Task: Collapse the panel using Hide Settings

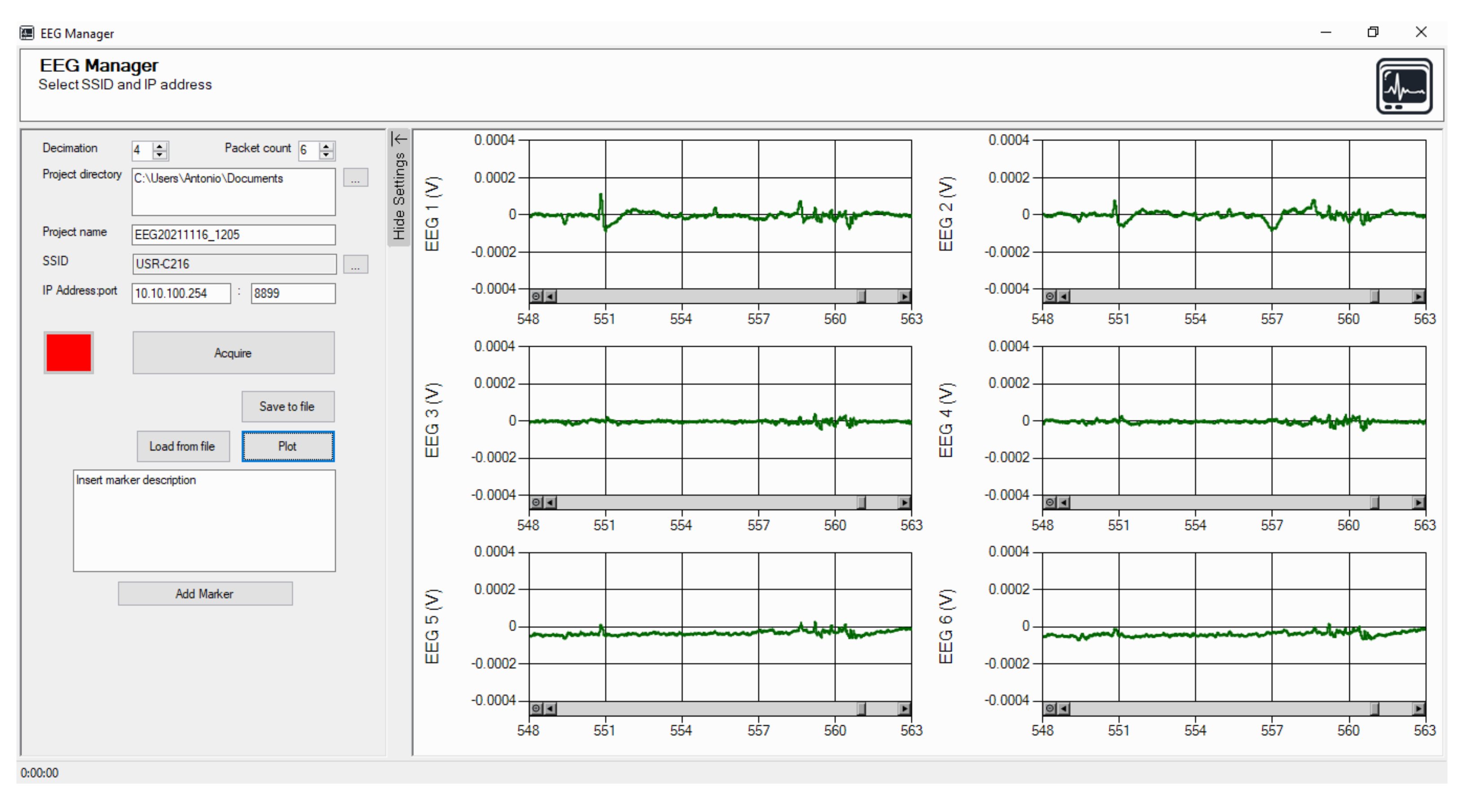Action: click(x=399, y=187)
